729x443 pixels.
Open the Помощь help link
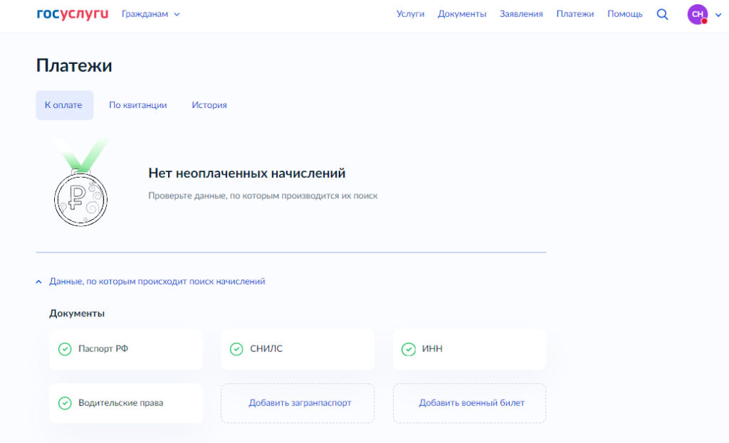point(624,14)
